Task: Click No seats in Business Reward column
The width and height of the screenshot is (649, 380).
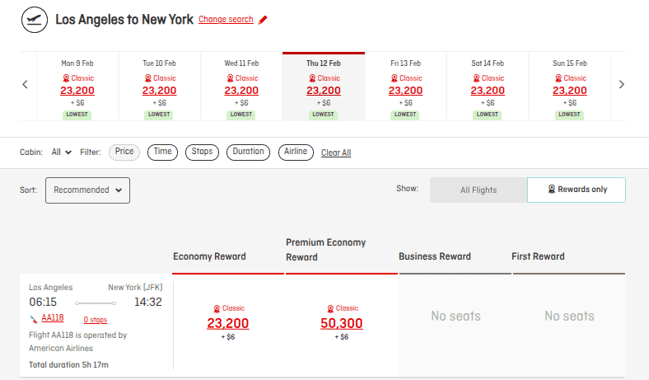Action: (455, 317)
